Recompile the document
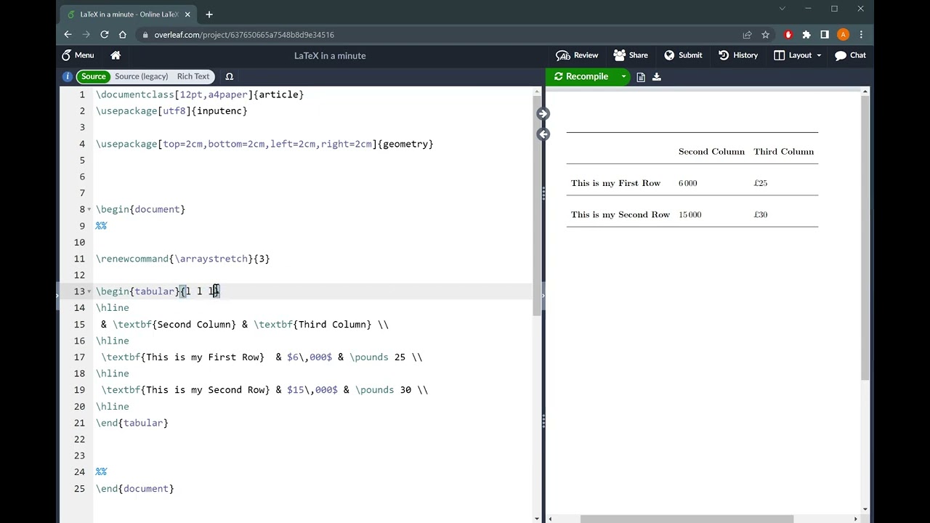The width and height of the screenshot is (930, 523). click(x=581, y=76)
